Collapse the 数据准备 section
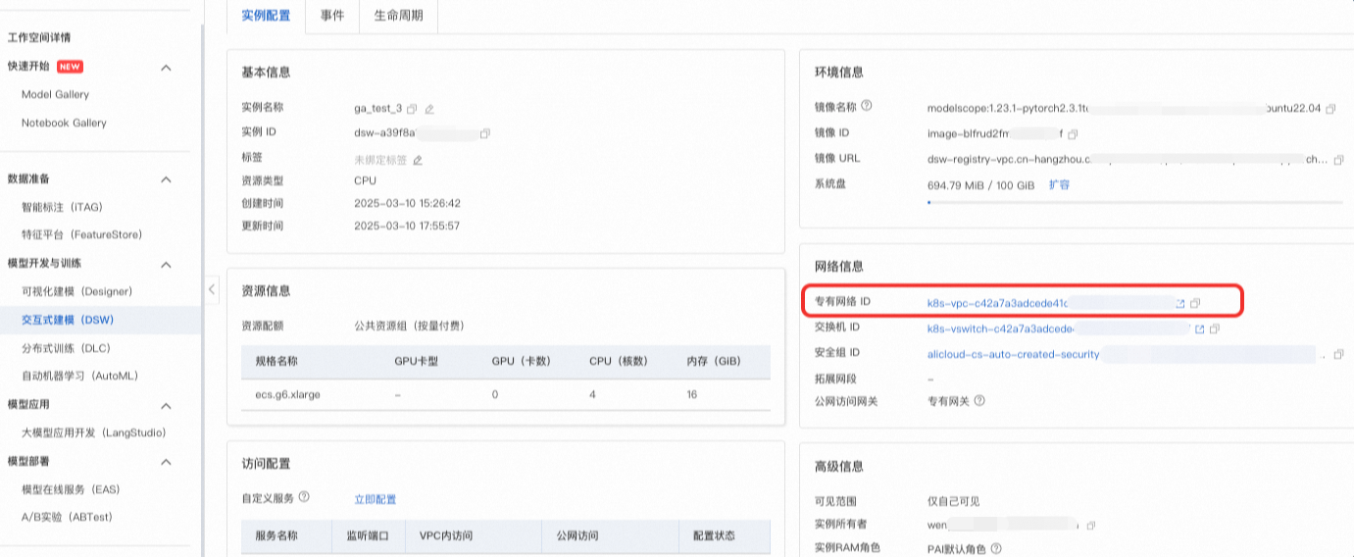The height and width of the screenshot is (557, 1354). click(x=166, y=179)
